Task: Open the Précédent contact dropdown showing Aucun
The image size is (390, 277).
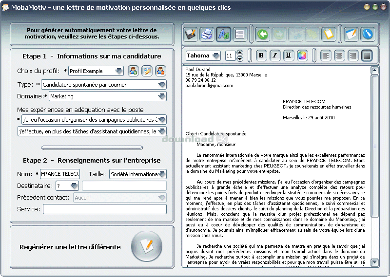Action: (120, 198)
